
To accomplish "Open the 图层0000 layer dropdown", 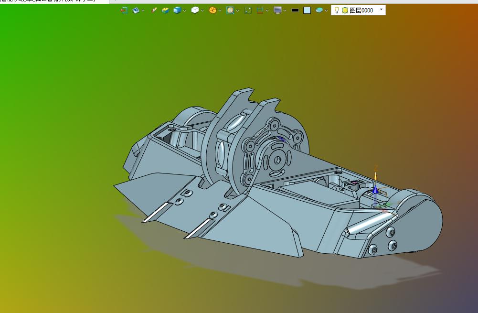I will 381,10.
